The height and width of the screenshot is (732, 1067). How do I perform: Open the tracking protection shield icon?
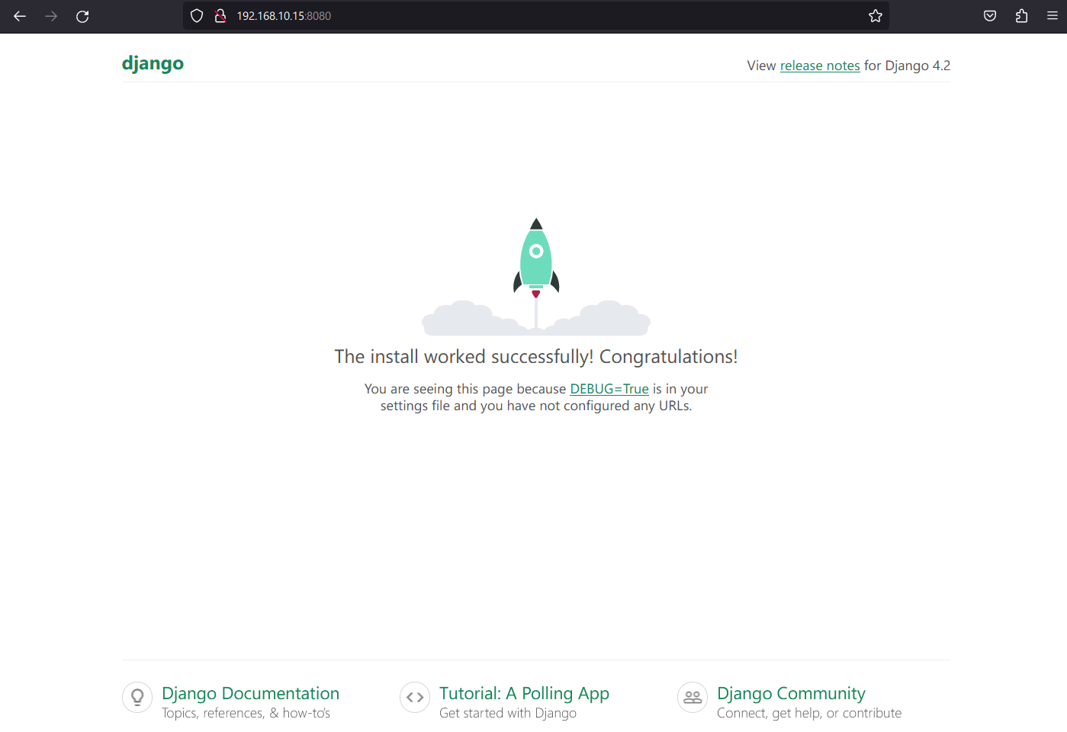pyautogui.click(x=197, y=16)
